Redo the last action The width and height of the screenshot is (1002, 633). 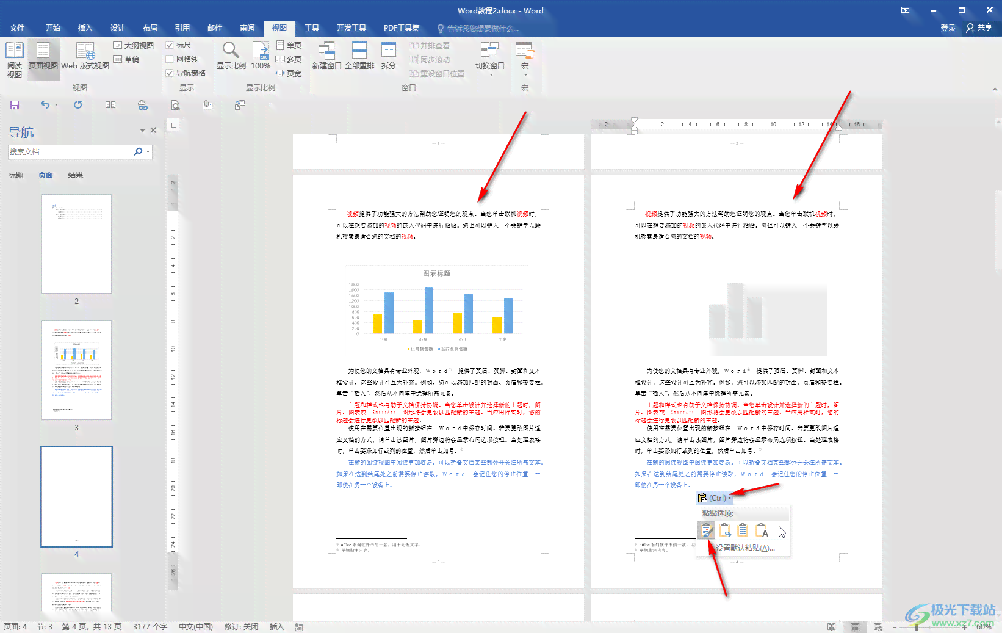(x=78, y=105)
